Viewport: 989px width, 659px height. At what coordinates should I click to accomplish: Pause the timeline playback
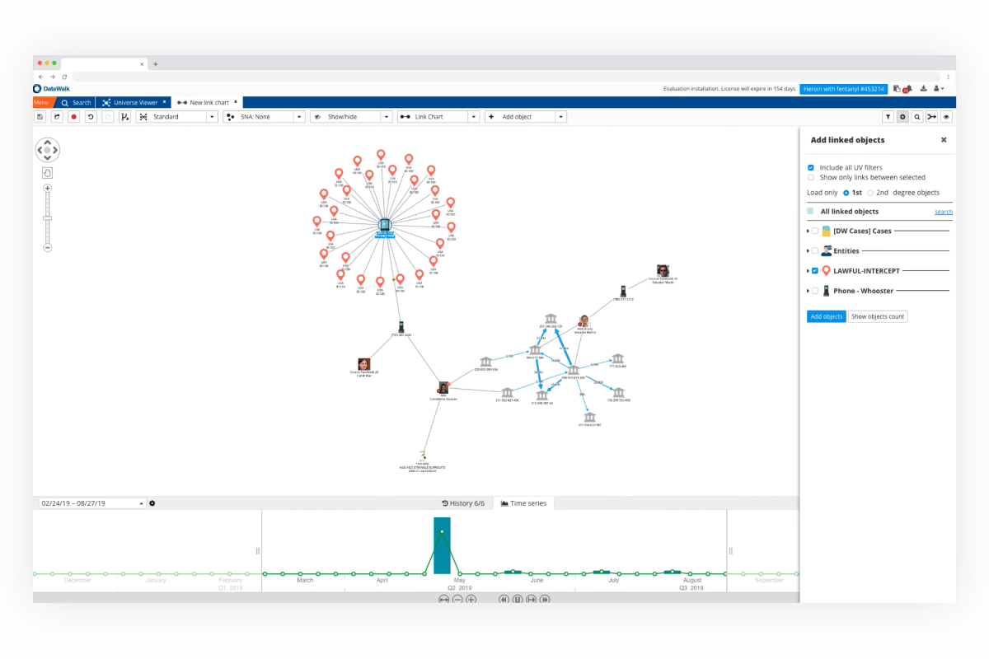(518, 599)
